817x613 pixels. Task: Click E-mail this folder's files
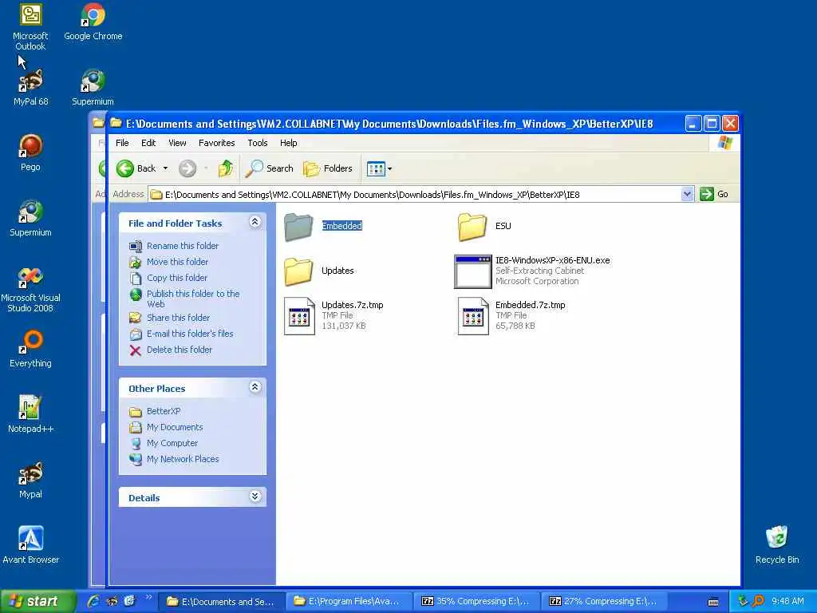[190, 334]
